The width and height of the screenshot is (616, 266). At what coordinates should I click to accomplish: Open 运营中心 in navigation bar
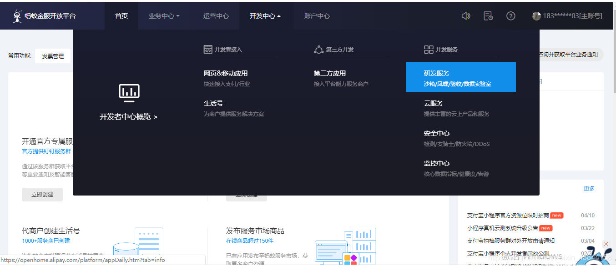(x=216, y=16)
